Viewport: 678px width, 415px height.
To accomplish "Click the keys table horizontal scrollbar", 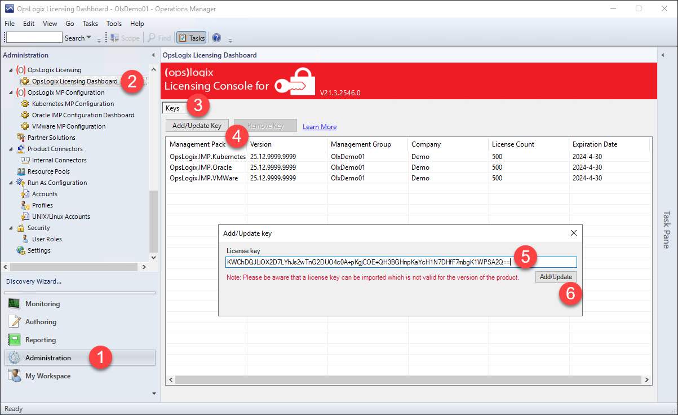I will pos(409,380).
